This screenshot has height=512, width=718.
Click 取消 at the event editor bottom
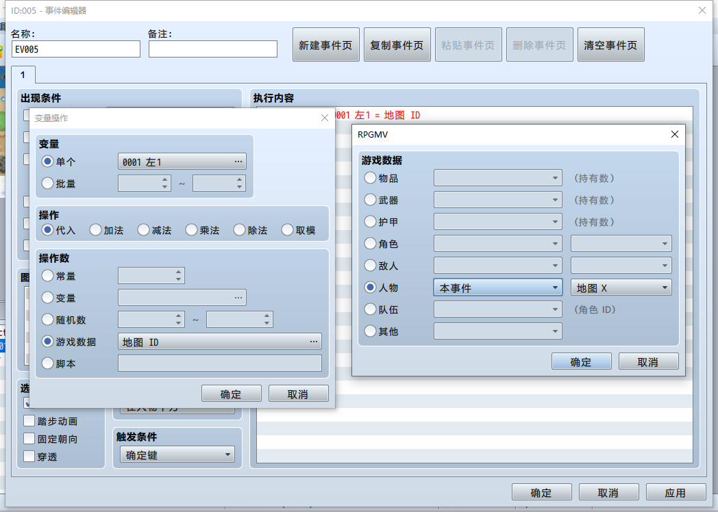point(608,492)
